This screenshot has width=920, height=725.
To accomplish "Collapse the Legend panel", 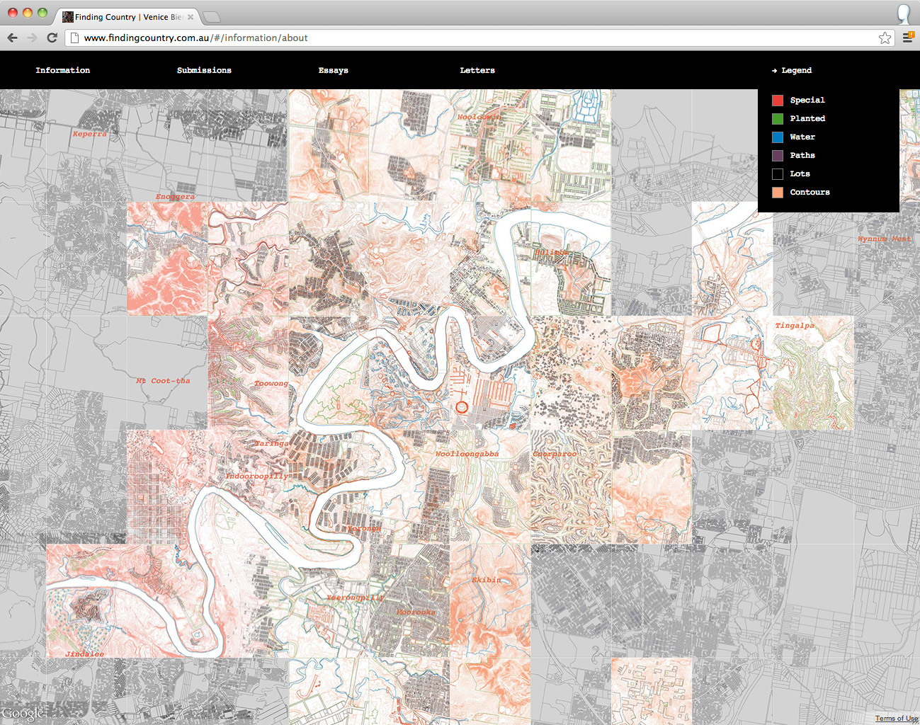I will tap(792, 70).
